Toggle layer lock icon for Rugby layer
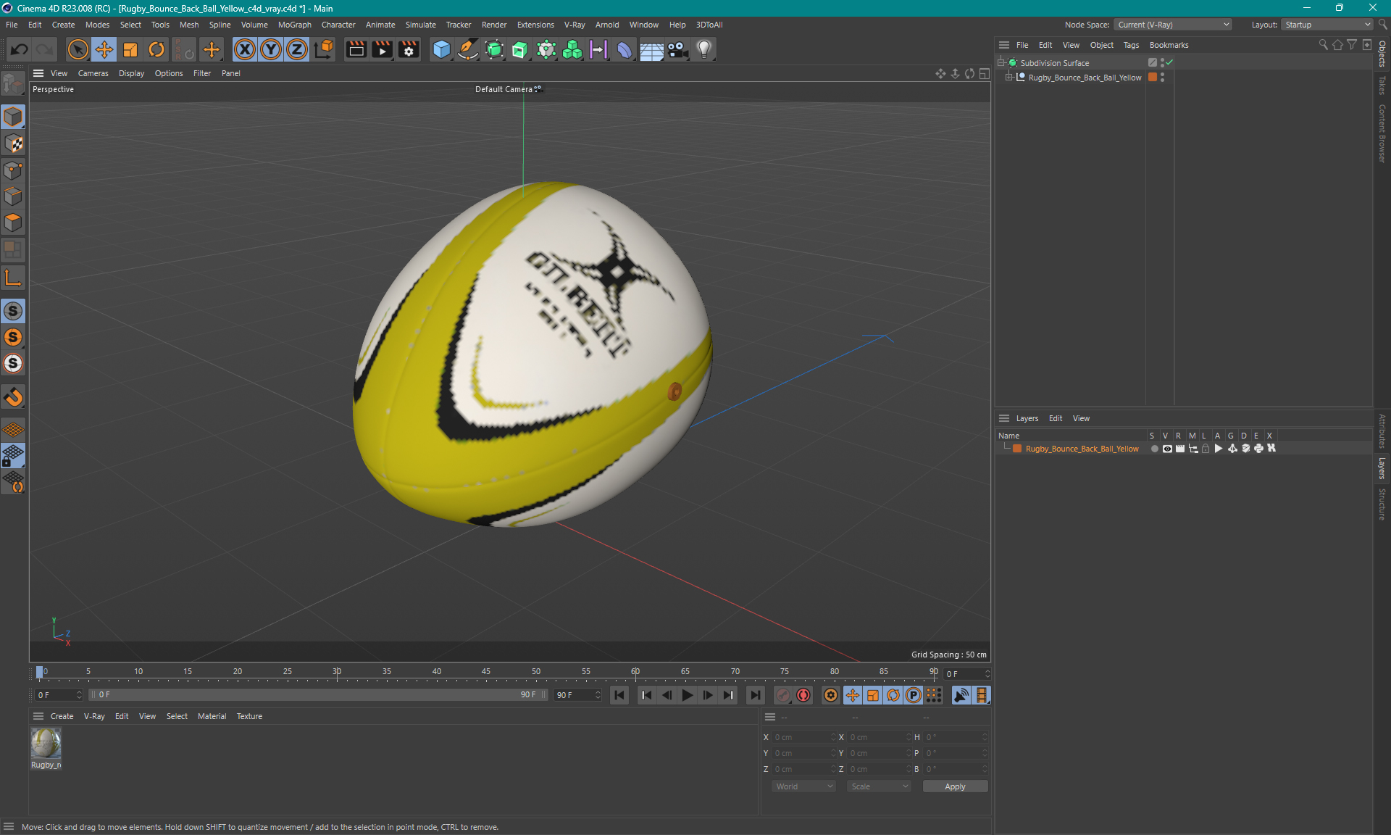The width and height of the screenshot is (1391, 835). pyautogui.click(x=1206, y=449)
